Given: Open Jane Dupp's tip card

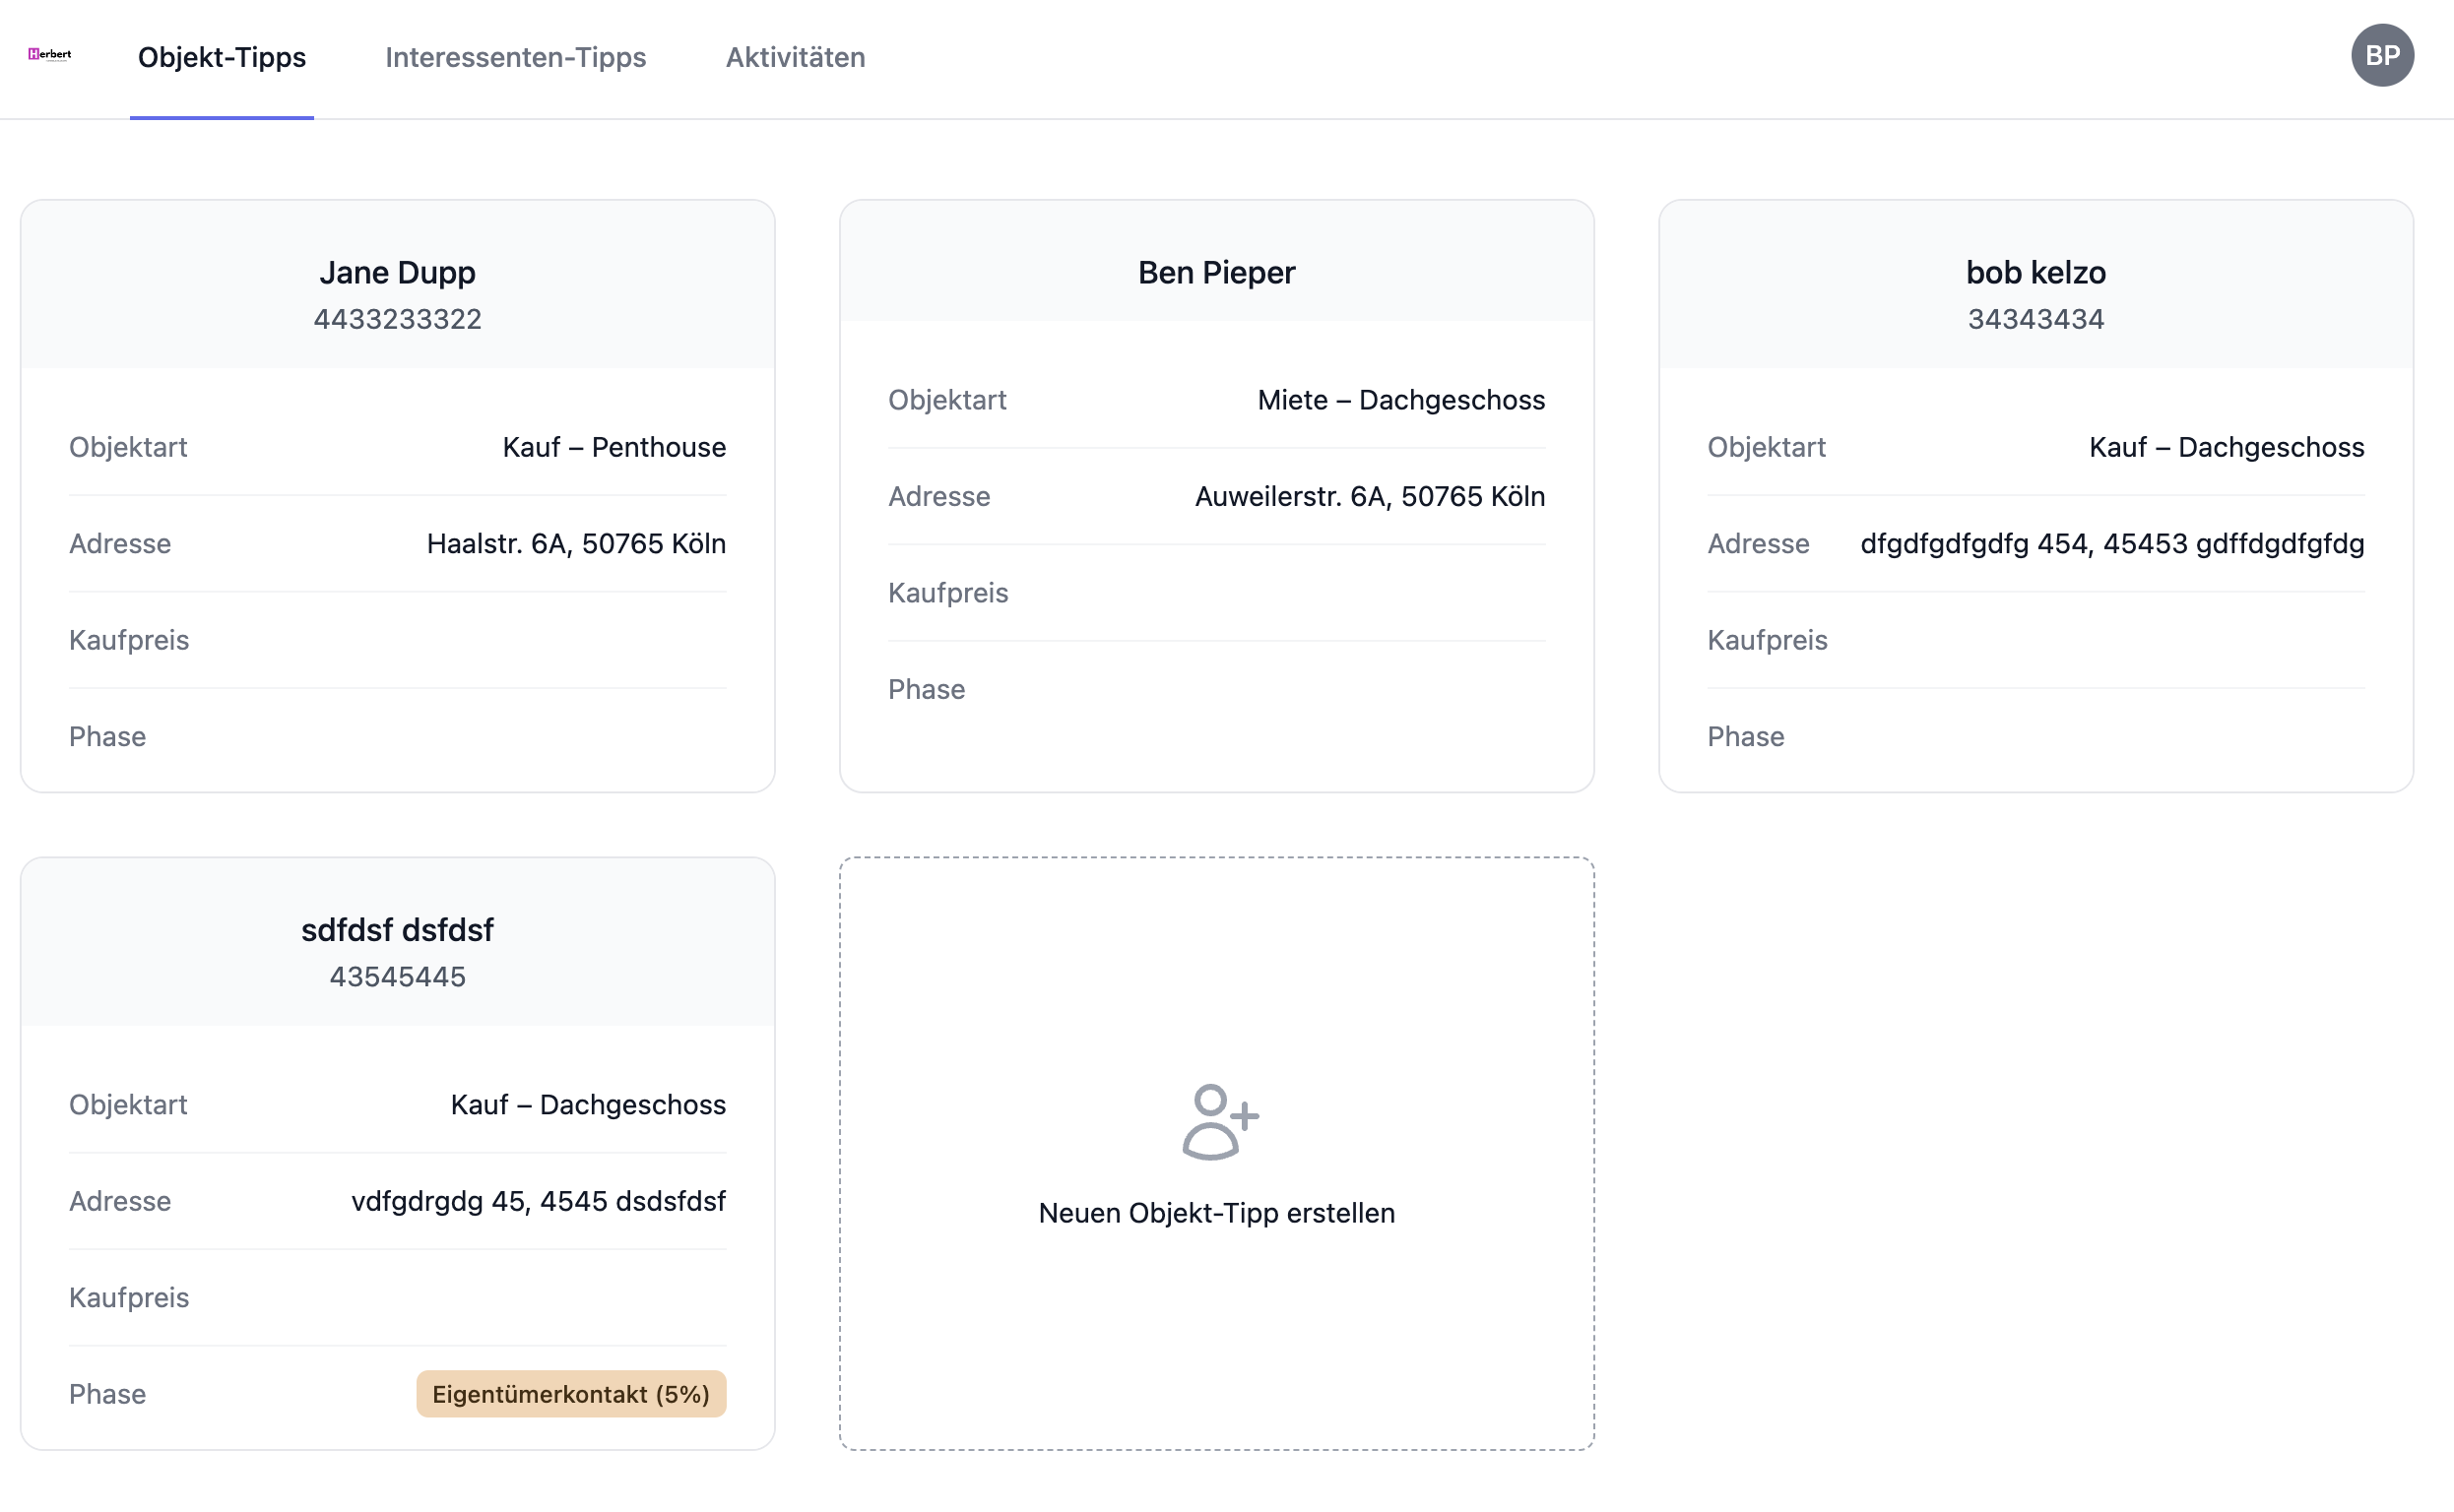Looking at the screenshot, I should coord(397,273).
